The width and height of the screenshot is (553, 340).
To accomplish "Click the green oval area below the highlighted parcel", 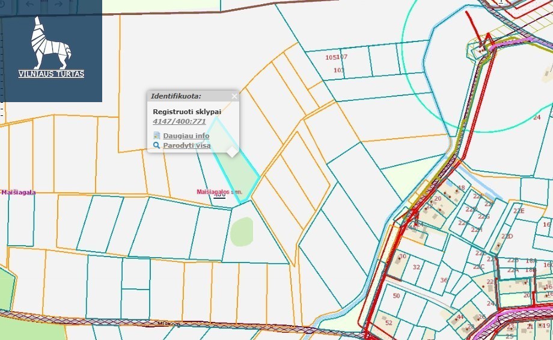I will (x=242, y=231).
